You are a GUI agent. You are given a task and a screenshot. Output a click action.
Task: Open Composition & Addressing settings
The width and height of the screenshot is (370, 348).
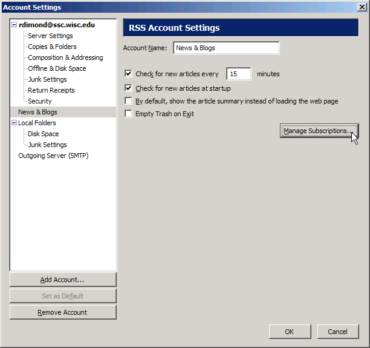65,57
